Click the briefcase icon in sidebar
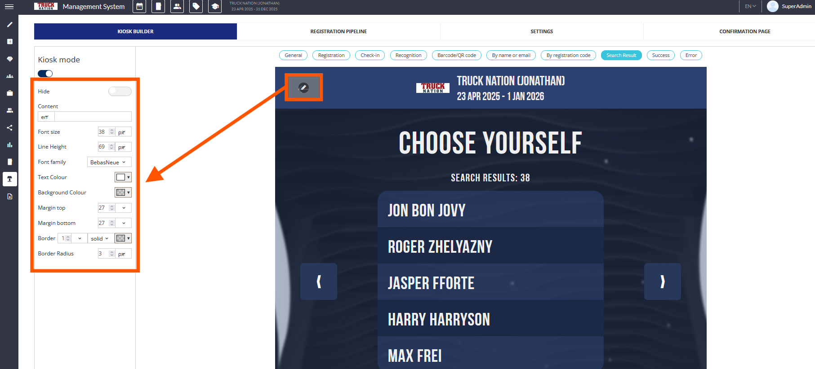Viewport: 815px width, 369px height. [x=9, y=93]
